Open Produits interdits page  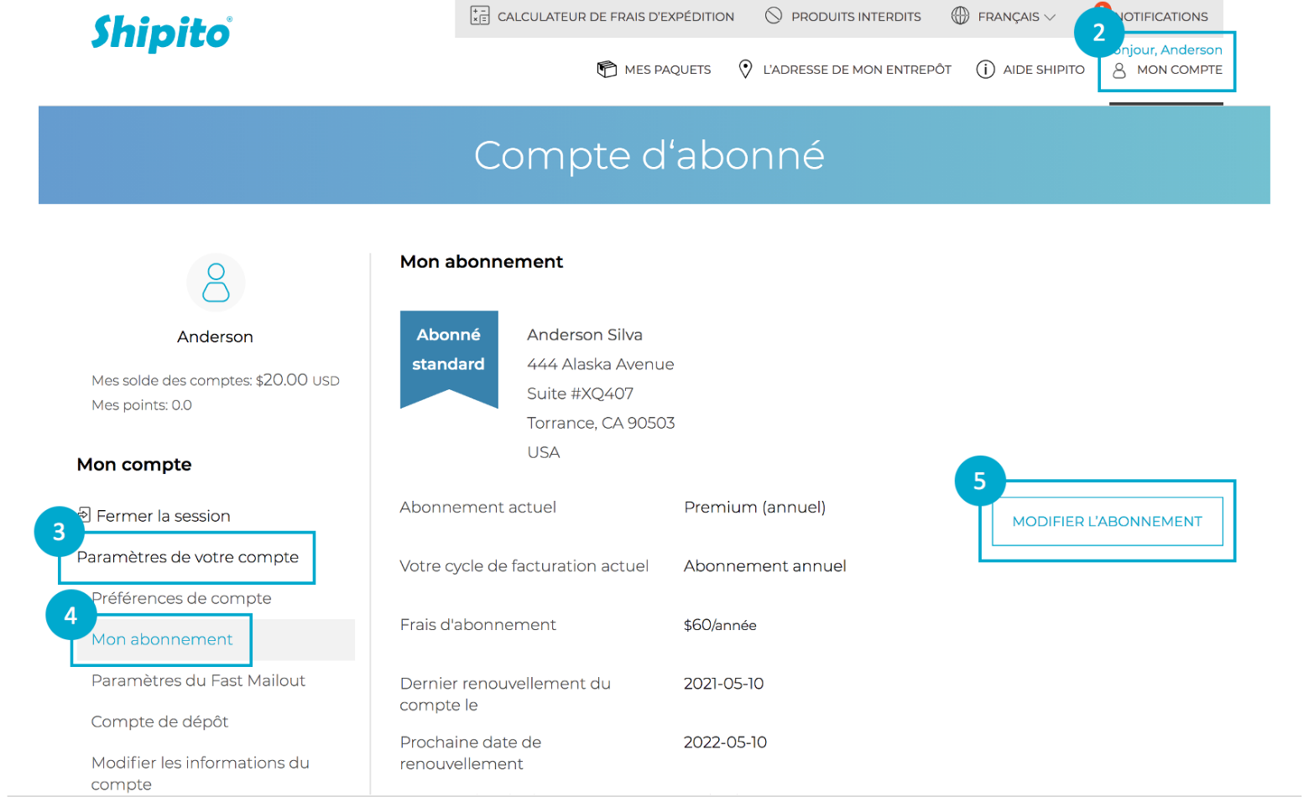point(856,17)
